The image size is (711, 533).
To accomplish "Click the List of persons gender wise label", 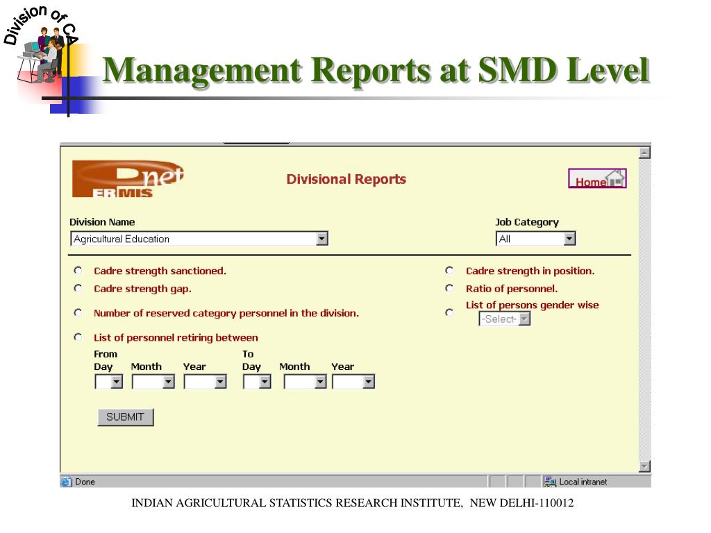I will click(533, 305).
